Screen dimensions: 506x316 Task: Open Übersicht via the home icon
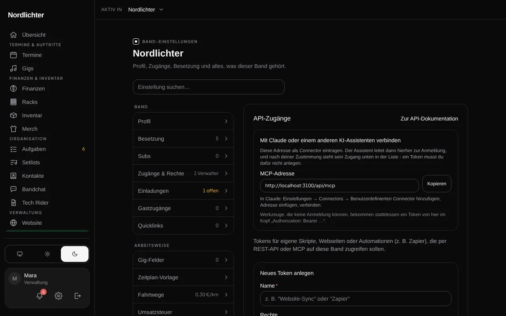(13, 35)
